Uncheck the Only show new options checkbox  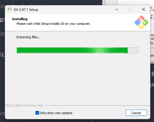pos(37,113)
